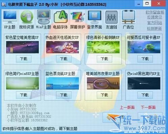Open the 屏幕保护 colorful screen icon
Viewport: 168px width, 134px height.
coord(77,17)
